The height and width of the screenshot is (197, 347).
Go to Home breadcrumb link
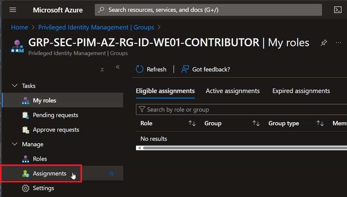tap(20, 27)
